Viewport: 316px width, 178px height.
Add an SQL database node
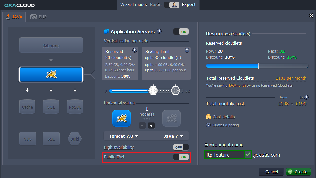(51, 107)
